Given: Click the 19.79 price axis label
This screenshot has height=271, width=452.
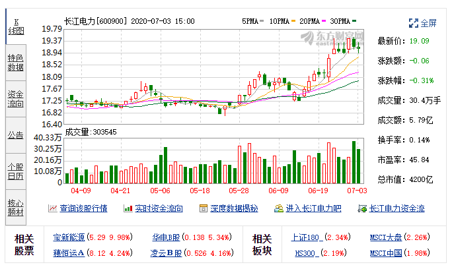Looking at the screenshot, I should tap(52, 29).
